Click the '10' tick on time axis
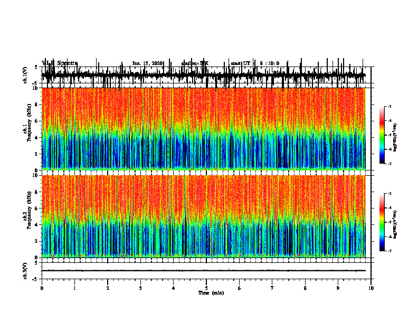This screenshot has height=323, width=418. [x=371, y=288]
